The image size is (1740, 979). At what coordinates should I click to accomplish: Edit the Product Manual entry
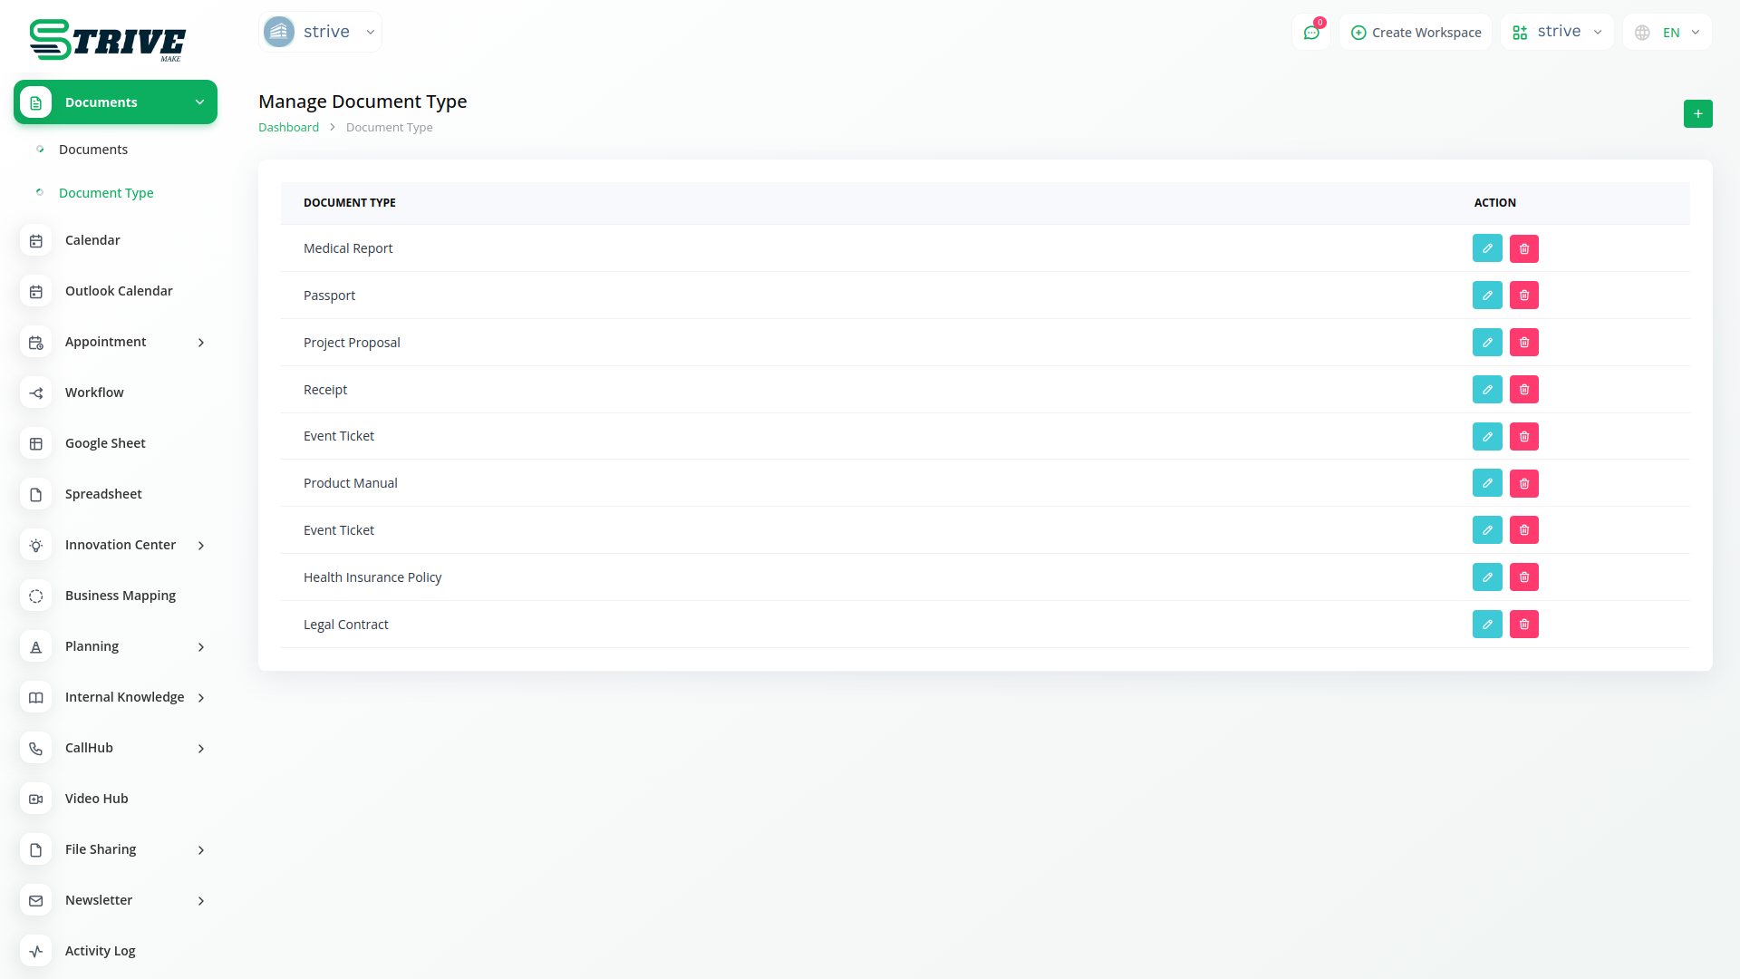click(1487, 483)
